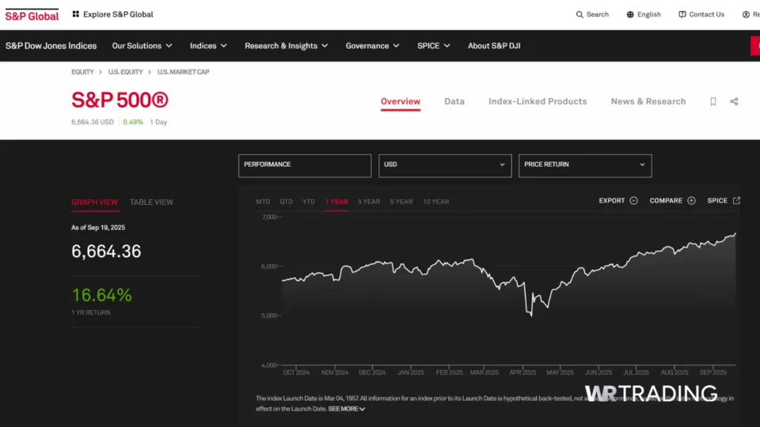Open SPICE external link icon

point(736,201)
